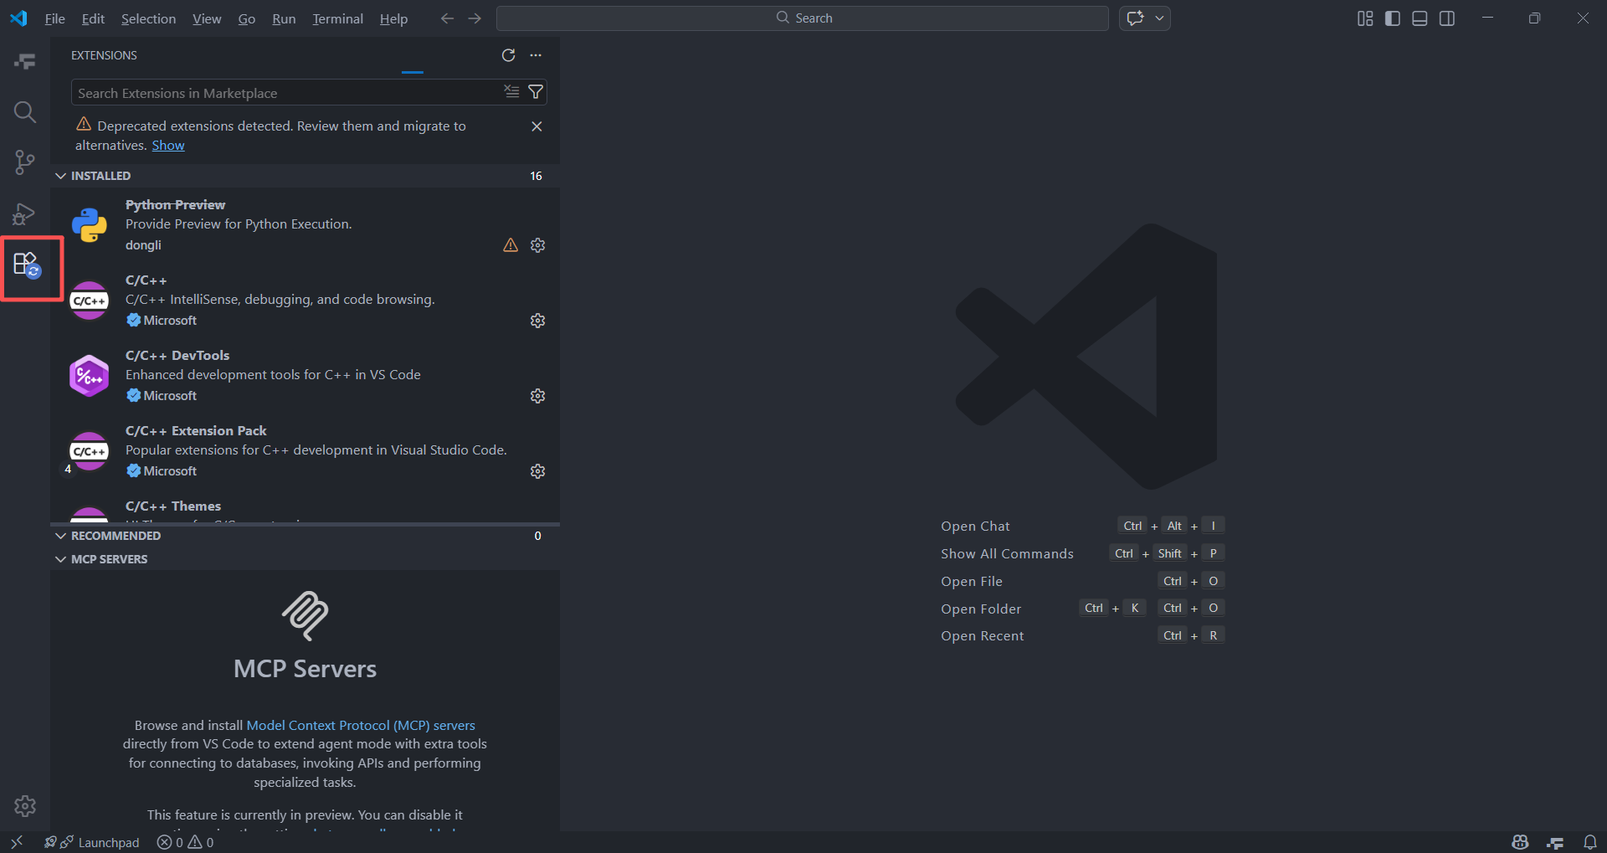The width and height of the screenshot is (1607, 853).
Task: Click the Extensions activity bar icon
Action: click(27, 265)
